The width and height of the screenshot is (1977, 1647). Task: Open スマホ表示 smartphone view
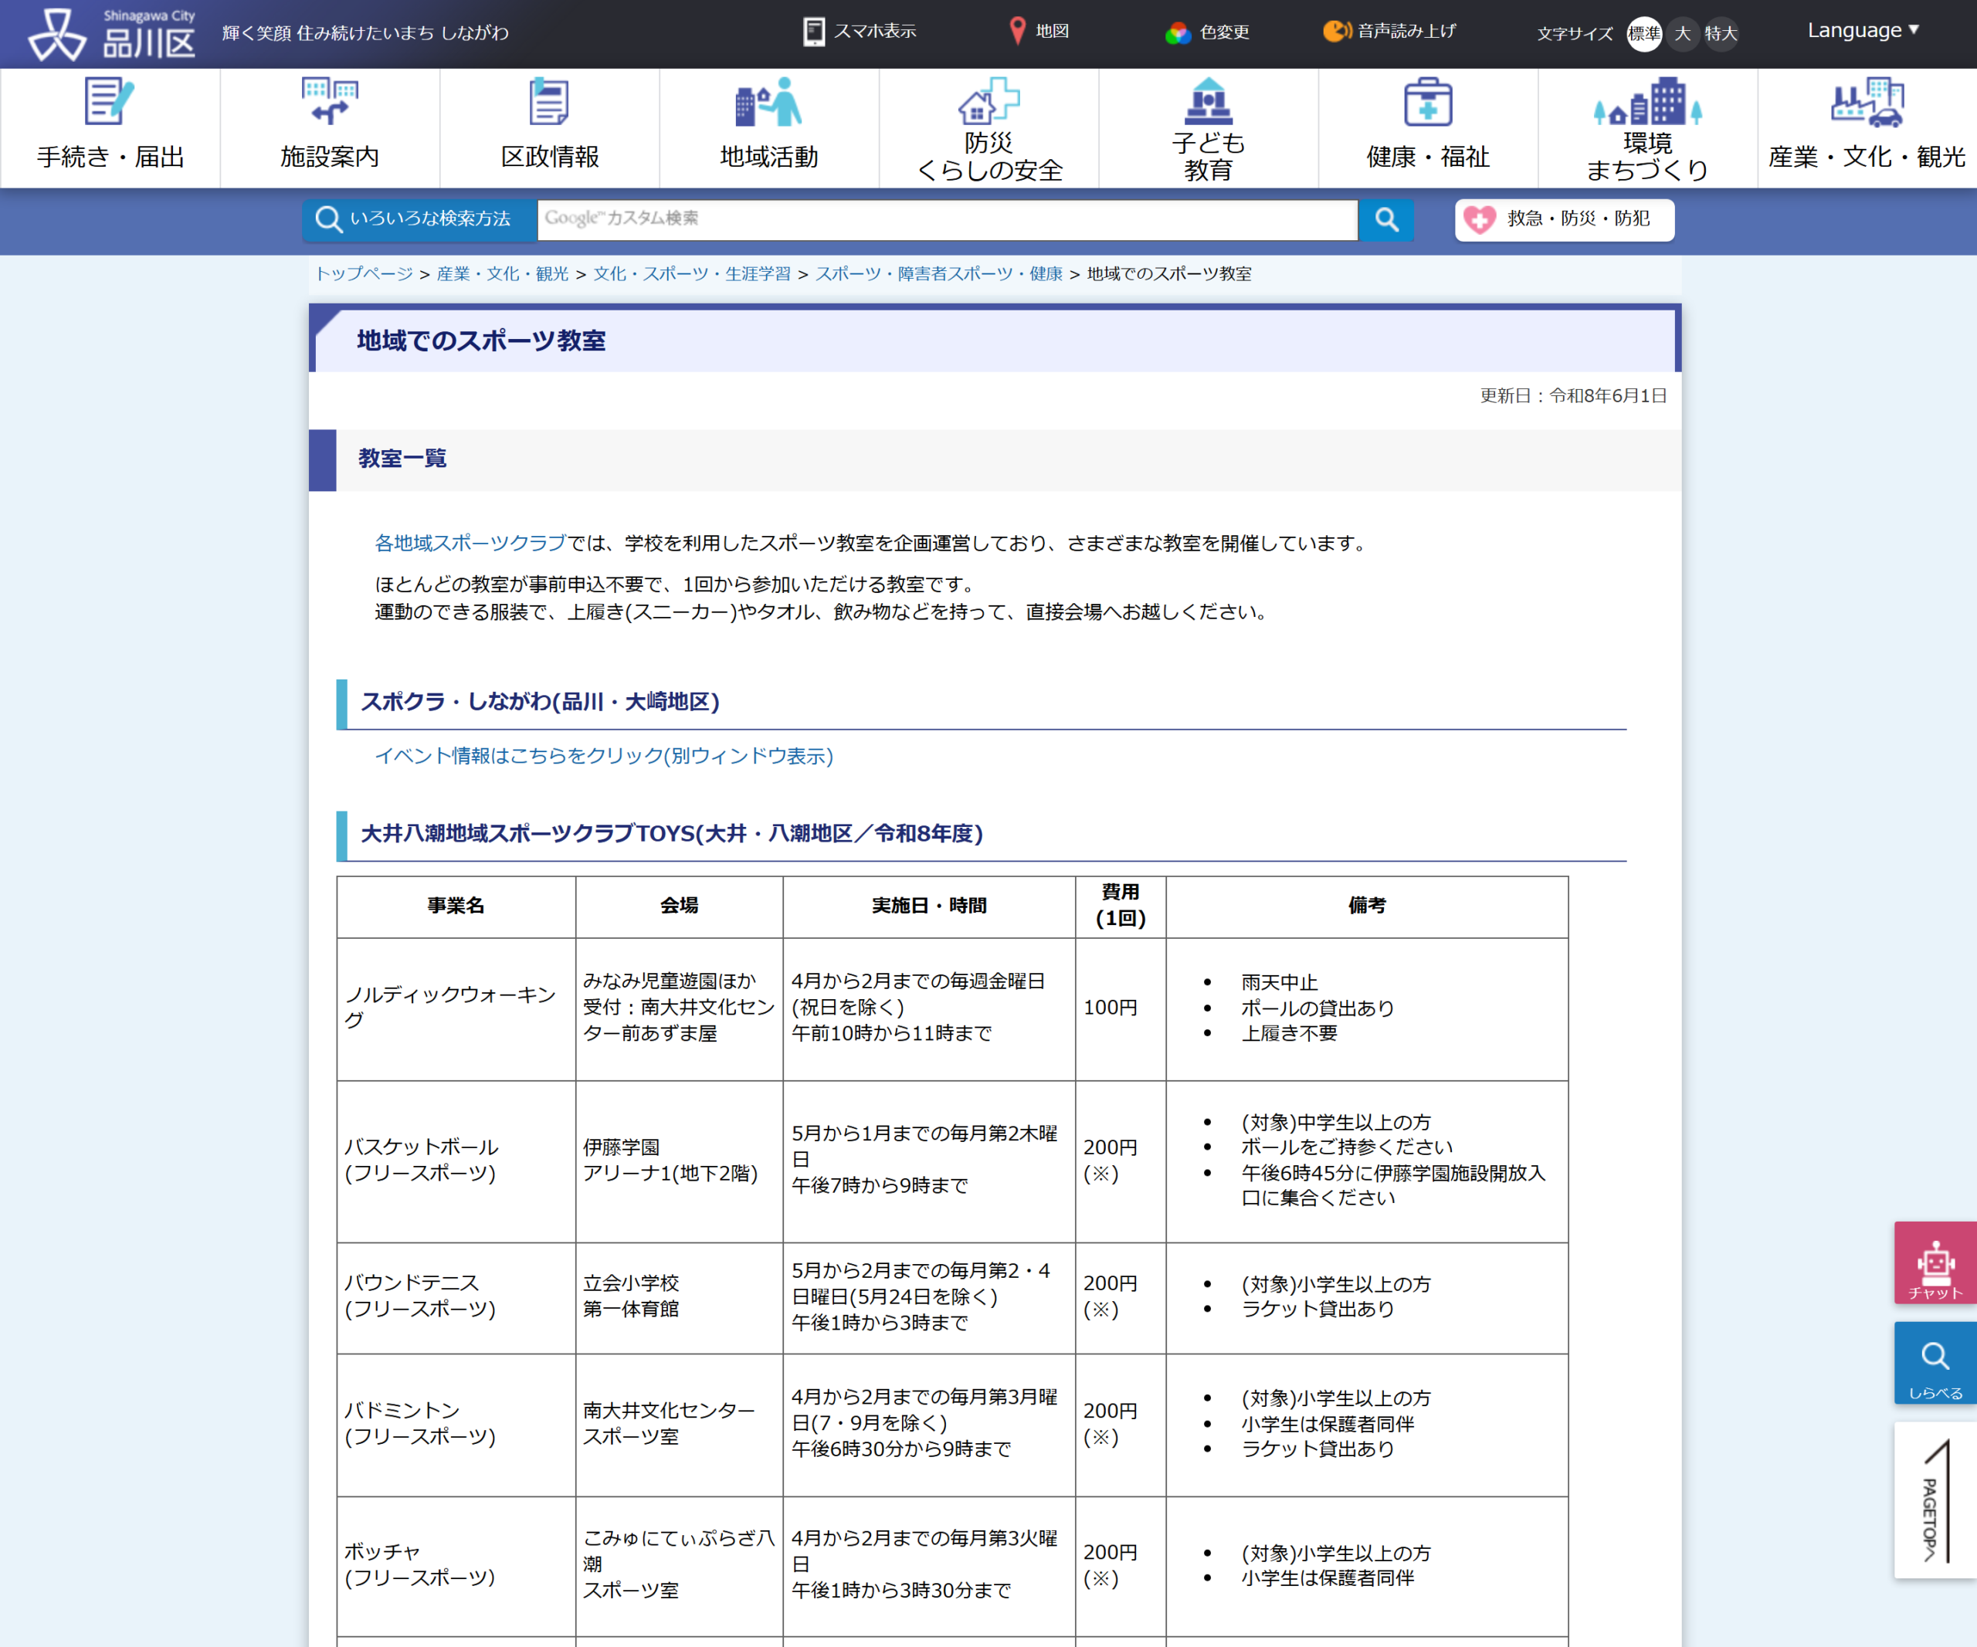point(860,31)
